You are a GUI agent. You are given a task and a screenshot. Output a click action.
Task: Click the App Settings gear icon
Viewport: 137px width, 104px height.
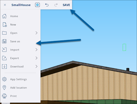(4, 79)
